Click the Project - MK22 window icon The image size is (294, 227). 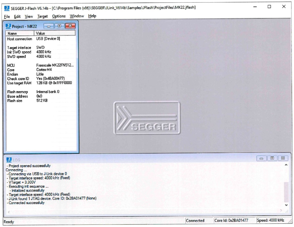pyautogui.click(x=8, y=26)
